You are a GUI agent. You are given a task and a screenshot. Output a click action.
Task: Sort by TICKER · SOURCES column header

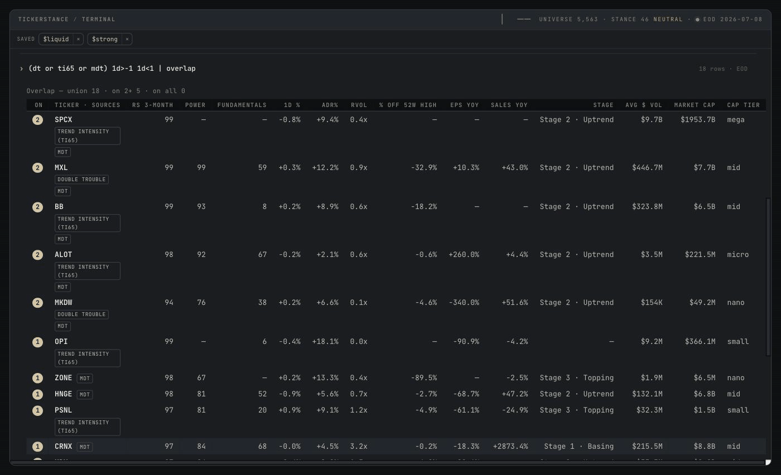click(x=88, y=105)
